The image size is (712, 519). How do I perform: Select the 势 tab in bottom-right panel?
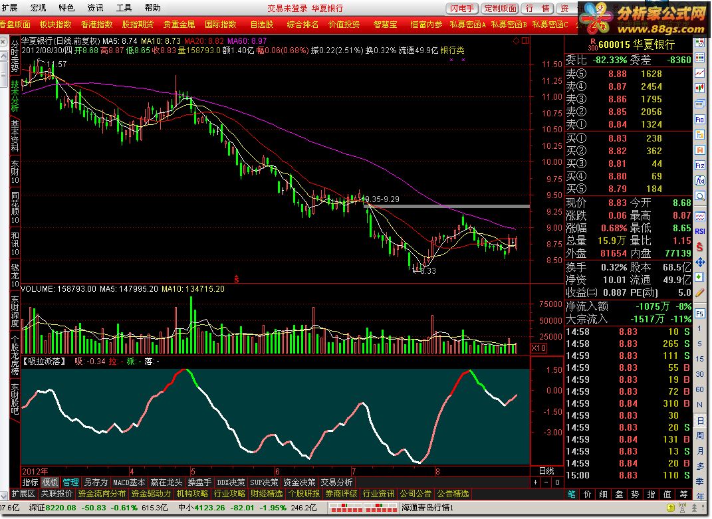(x=635, y=494)
